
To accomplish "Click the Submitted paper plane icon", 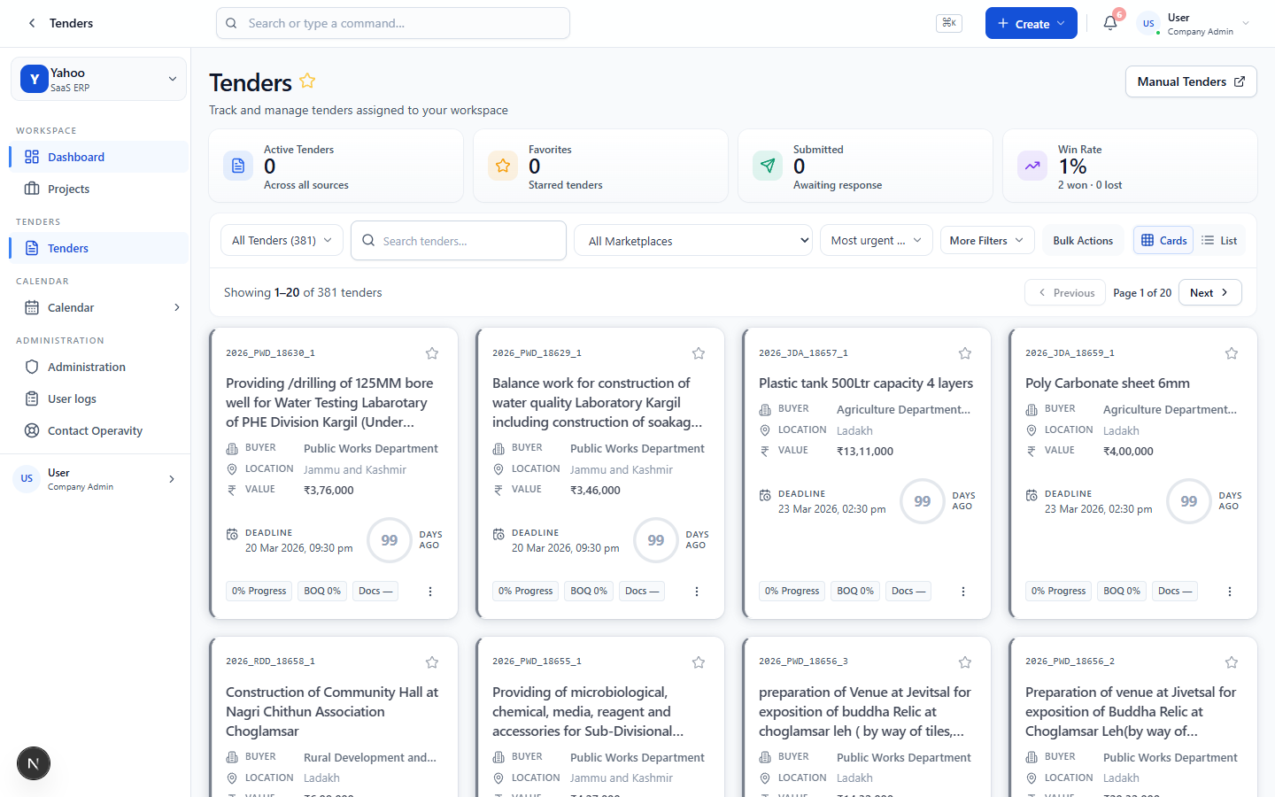I will (768, 166).
